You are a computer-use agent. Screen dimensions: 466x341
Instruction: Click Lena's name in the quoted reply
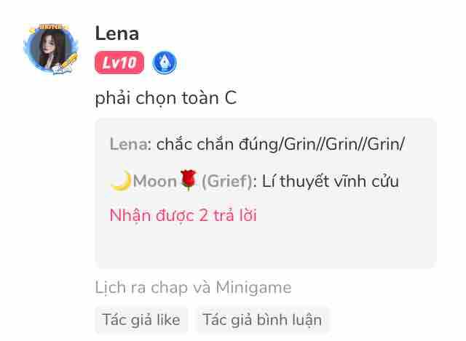click(128, 145)
